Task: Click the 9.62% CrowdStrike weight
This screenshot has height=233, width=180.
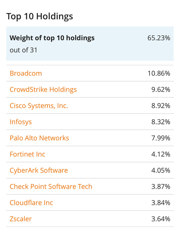Action: pos(161,90)
